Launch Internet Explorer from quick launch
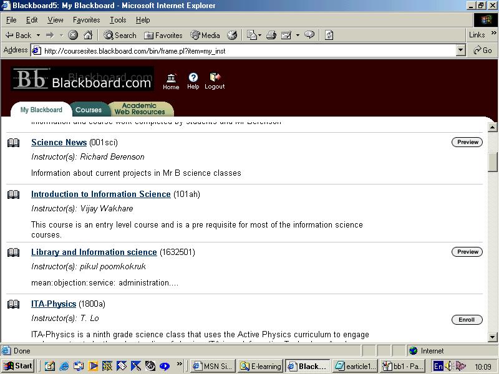The image size is (499, 374). pyautogui.click(x=64, y=366)
